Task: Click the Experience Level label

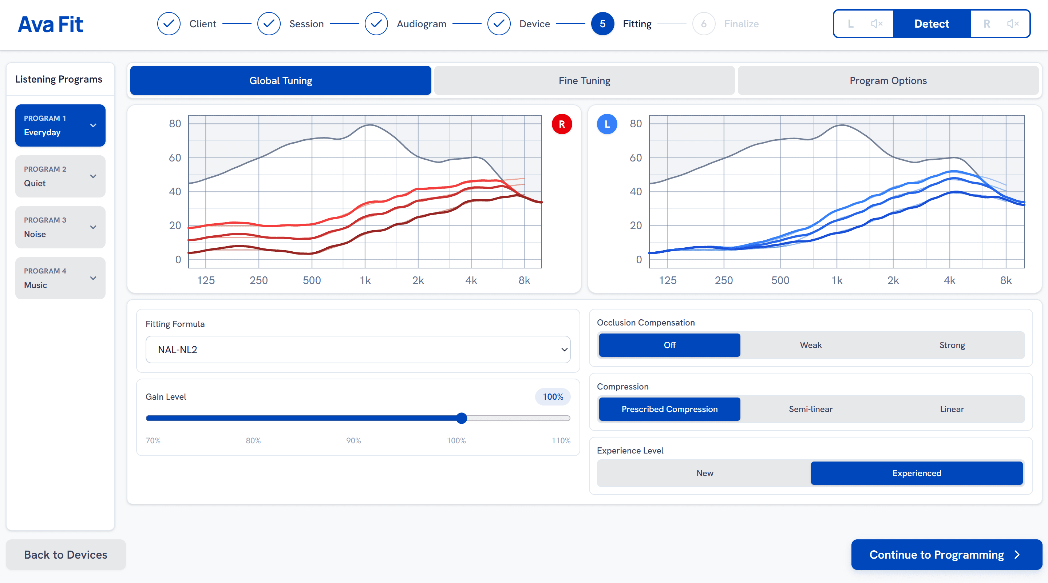Action: 630,451
